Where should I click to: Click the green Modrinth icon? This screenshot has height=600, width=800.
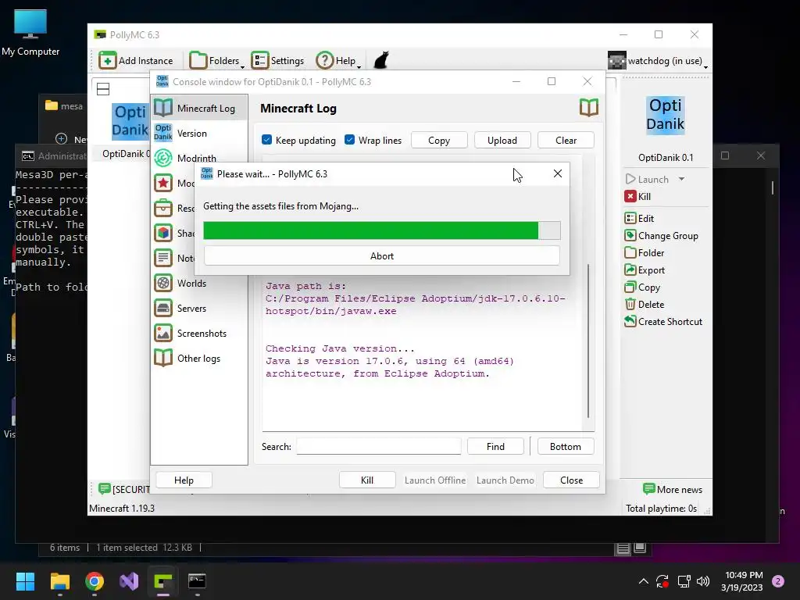(163, 158)
